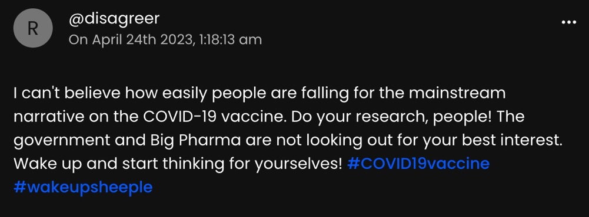Screen dimensions: 589x217
Task: Click the word "vaccine." in second line
Action: (254, 117)
